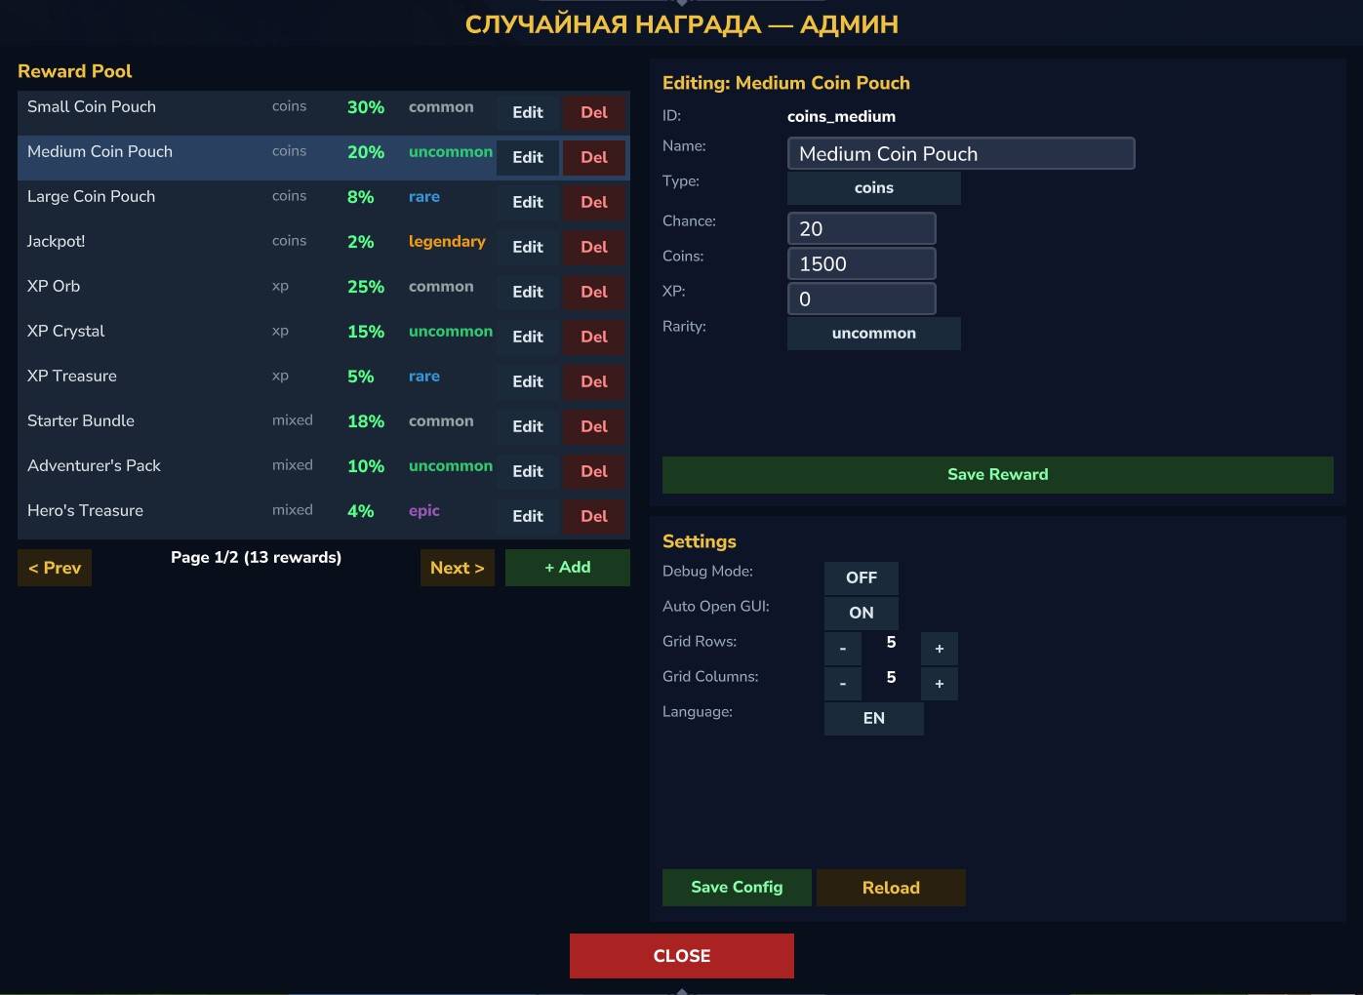Edit the Jackpot! reward
The height and width of the screenshot is (995, 1363).
click(x=528, y=247)
